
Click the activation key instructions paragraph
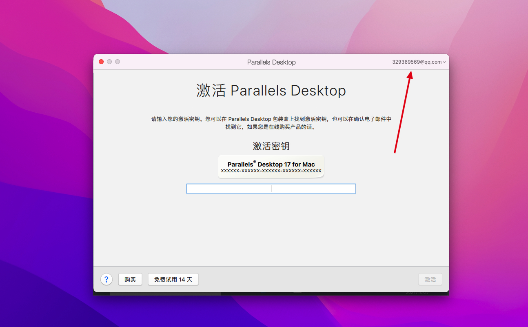[271, 123]
